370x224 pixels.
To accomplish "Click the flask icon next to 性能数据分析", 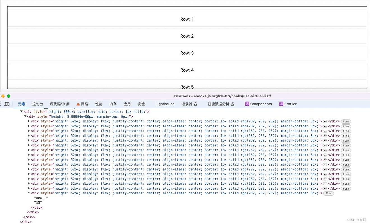I will click(x=233, y=104).
